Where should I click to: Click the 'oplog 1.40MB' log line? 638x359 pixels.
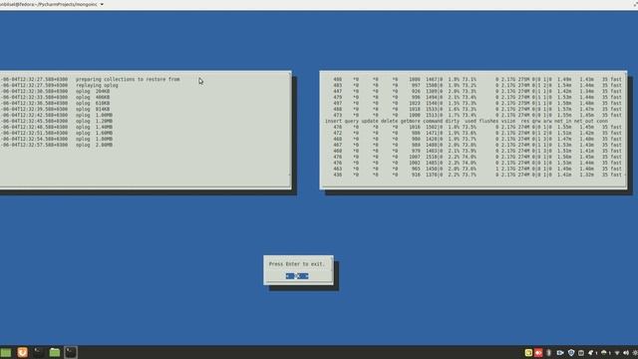pyautogui.click(x=94, y=127)
